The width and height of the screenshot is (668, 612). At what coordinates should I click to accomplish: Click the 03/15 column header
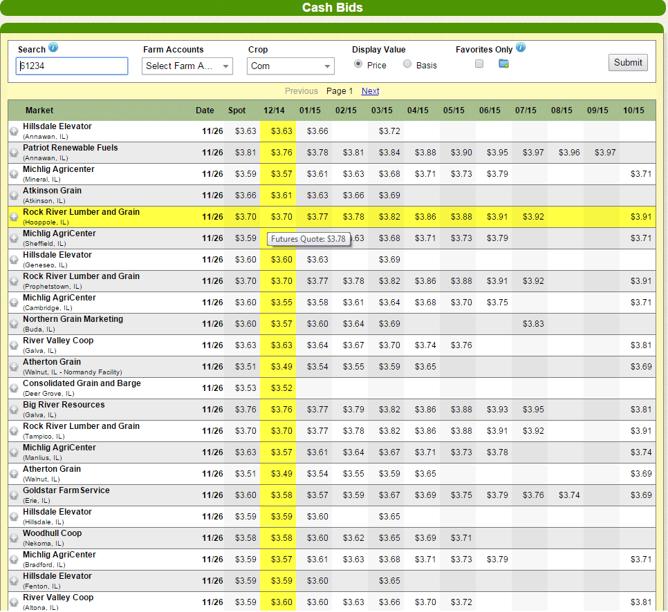coord(382,111)
